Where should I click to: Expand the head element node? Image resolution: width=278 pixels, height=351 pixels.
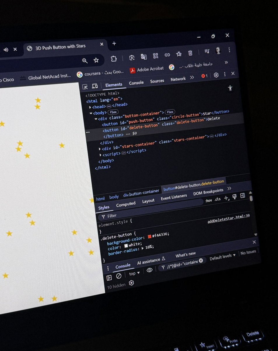[90, 107]
